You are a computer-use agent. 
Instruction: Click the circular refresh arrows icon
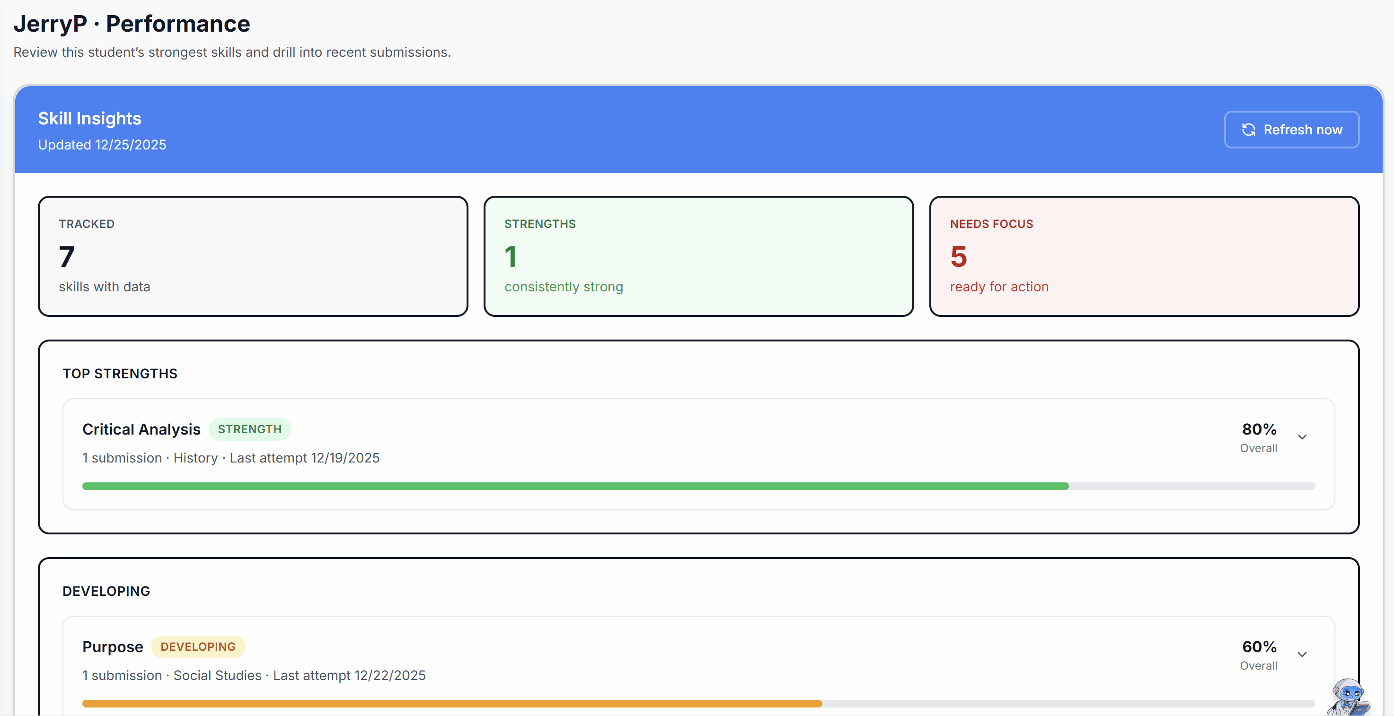(x=1248, y=130)
